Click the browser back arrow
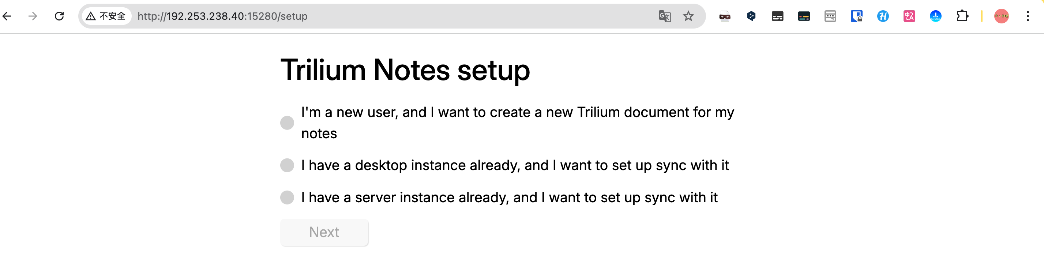 pos(7,16)
